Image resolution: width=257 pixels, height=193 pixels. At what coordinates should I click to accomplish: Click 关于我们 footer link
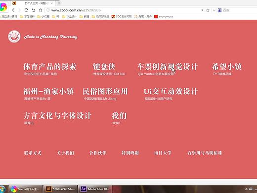tap(65, 153)
